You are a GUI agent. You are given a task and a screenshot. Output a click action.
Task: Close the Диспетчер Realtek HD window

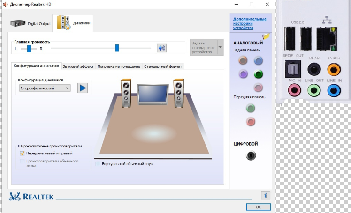267,5
